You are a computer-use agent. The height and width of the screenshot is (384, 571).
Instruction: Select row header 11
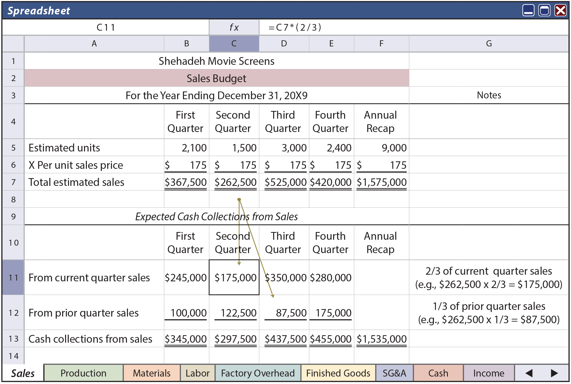click(x=12, y=278)
